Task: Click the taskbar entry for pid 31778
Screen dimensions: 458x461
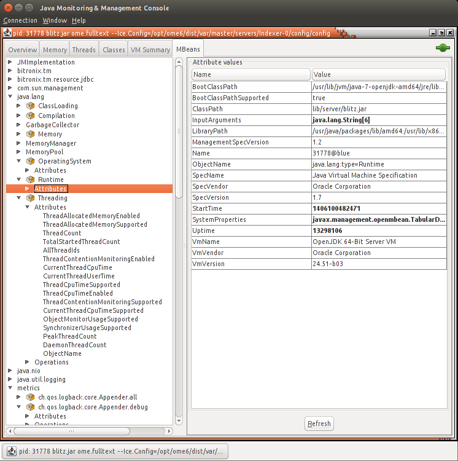Action: coord(115,452)
